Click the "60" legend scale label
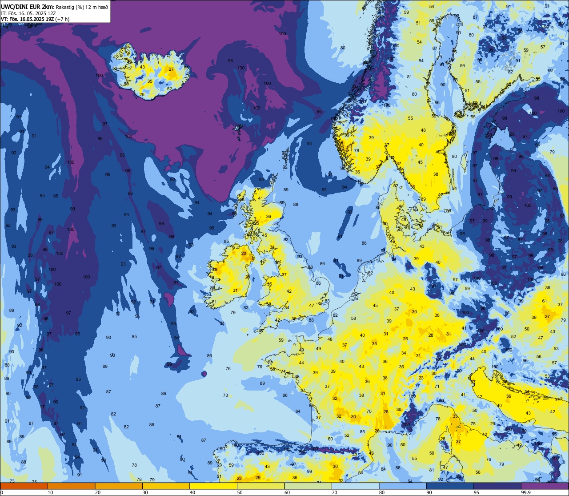The image size is (569, 496). [x=287, y=492]
